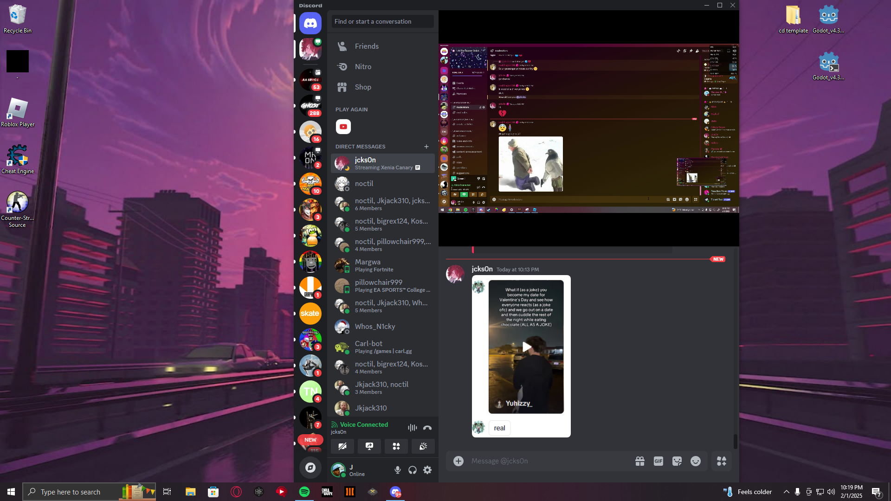Share your screen from the voice panel
The height and width of the screenshot is (501, 891).
click(x=369, y=446)
